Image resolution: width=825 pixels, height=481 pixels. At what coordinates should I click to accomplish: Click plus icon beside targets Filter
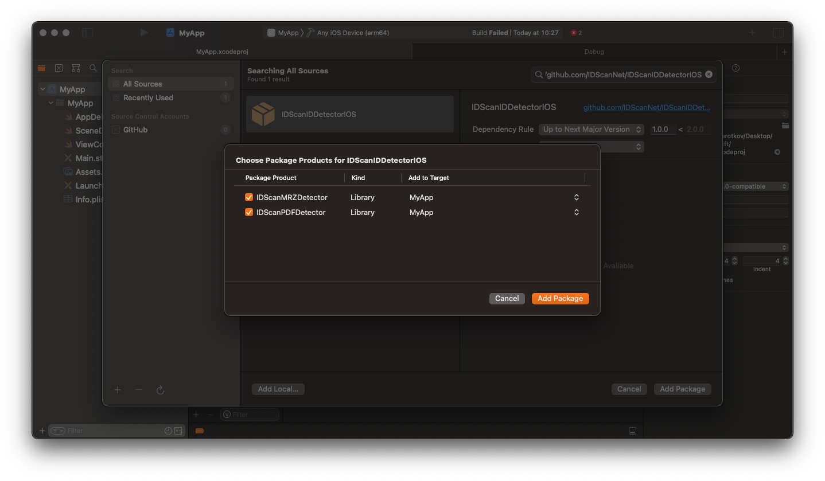point(196,414)
